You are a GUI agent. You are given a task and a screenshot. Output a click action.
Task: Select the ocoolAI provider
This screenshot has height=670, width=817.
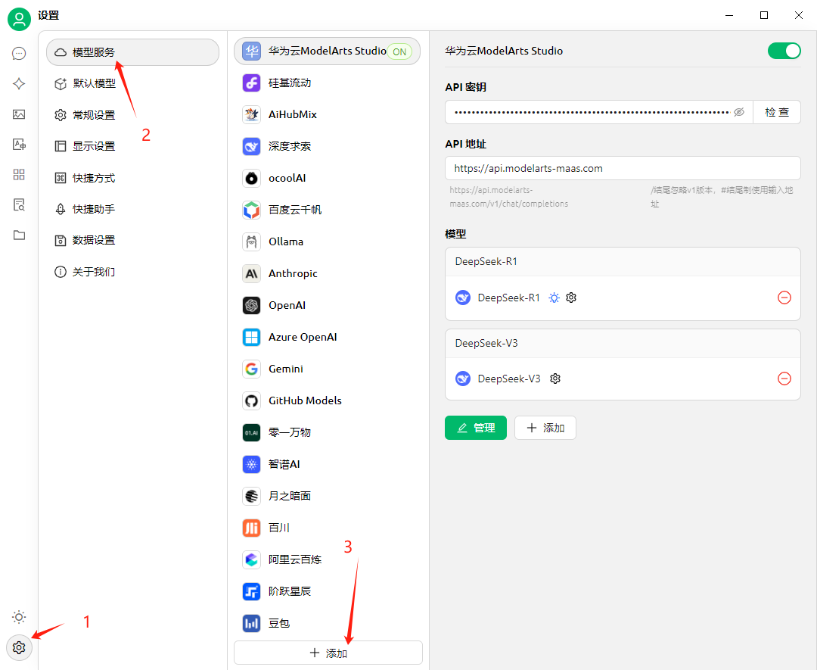328,179
